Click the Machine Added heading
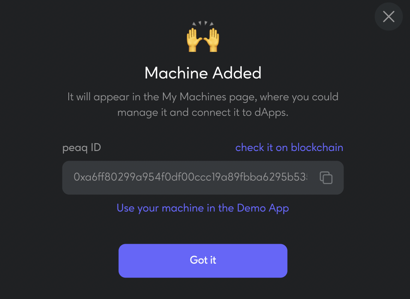Image resolution: width=410 pixels, height=299 pixels. click(x=203, y=73)
